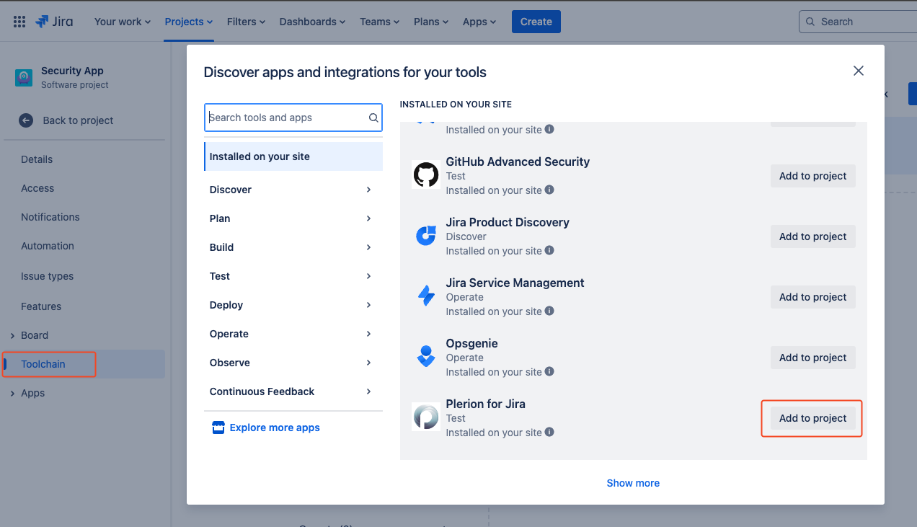Expand the Build category
The height and width of the screenshot is (527, 917).
point(293,247)
